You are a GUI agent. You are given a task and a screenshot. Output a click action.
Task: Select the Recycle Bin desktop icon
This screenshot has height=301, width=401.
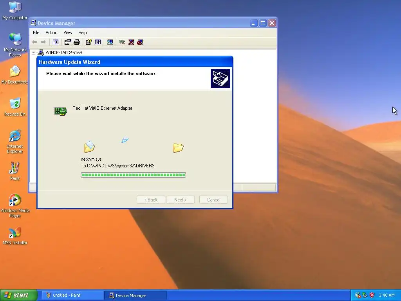15,107
